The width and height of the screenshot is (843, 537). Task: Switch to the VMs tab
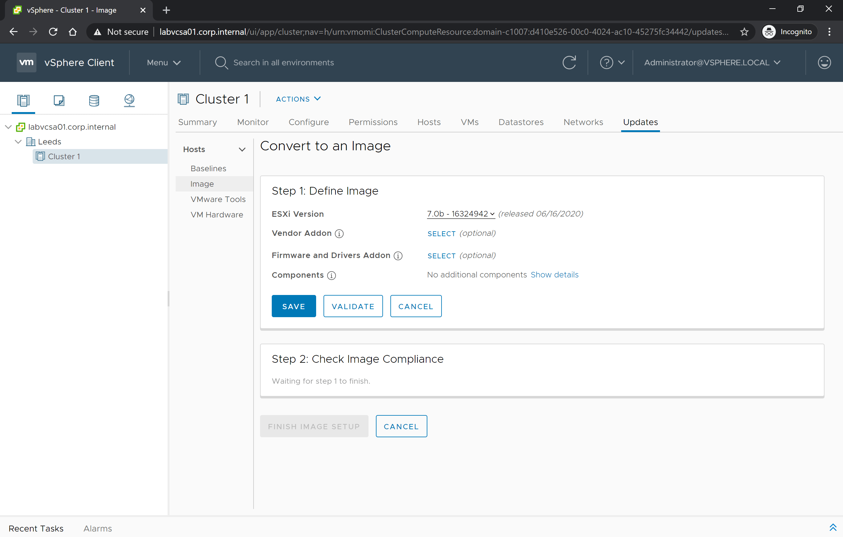coord(470,122)
